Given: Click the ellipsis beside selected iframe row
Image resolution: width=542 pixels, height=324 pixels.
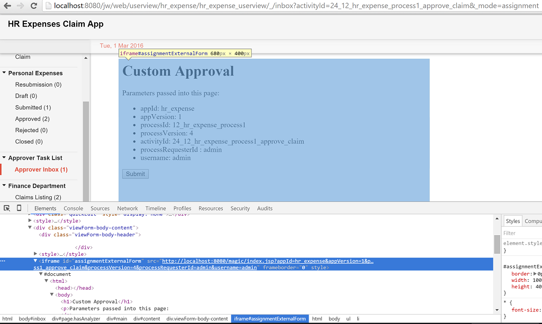Looking at the screenshot, I should click(x=3, y=261).
